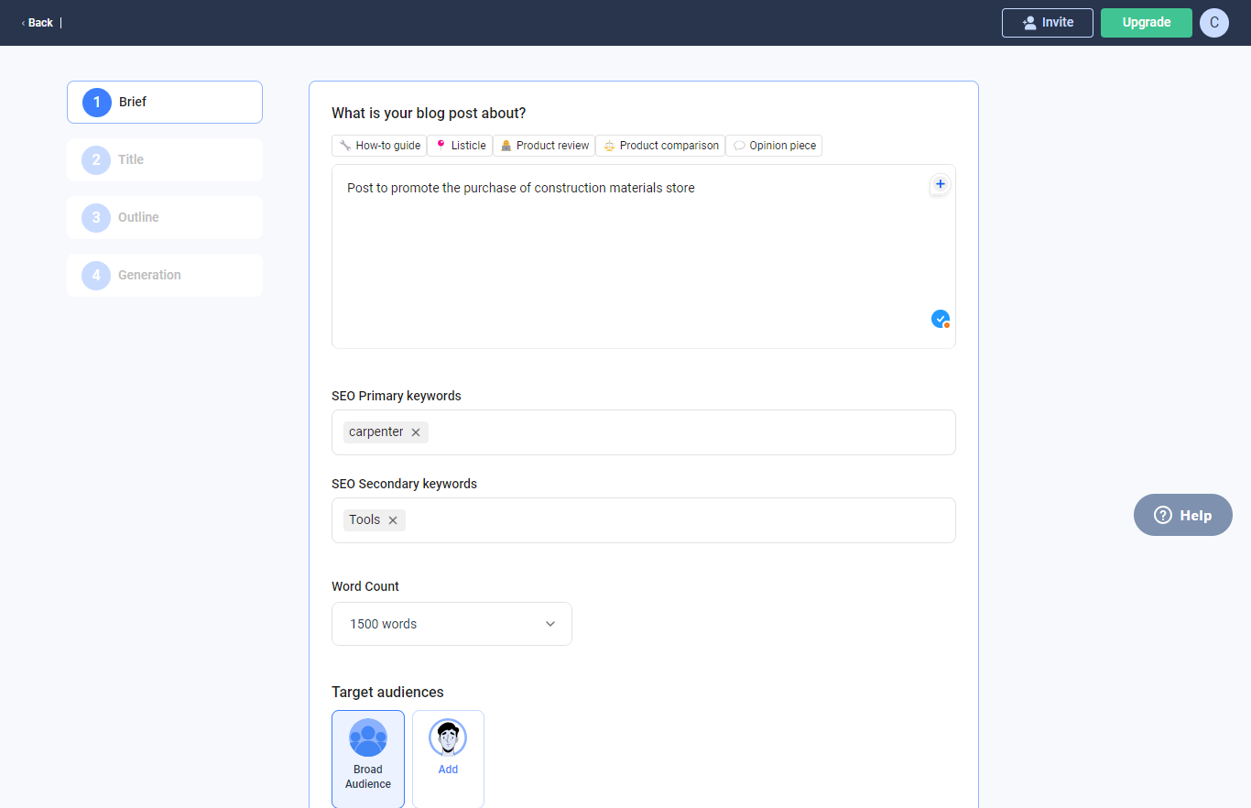Click the blue checkmark assistant icon

pos(940,318)
